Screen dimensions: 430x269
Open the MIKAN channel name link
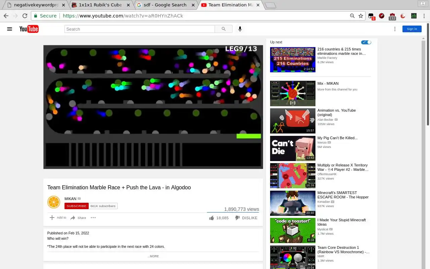(70, 199)
